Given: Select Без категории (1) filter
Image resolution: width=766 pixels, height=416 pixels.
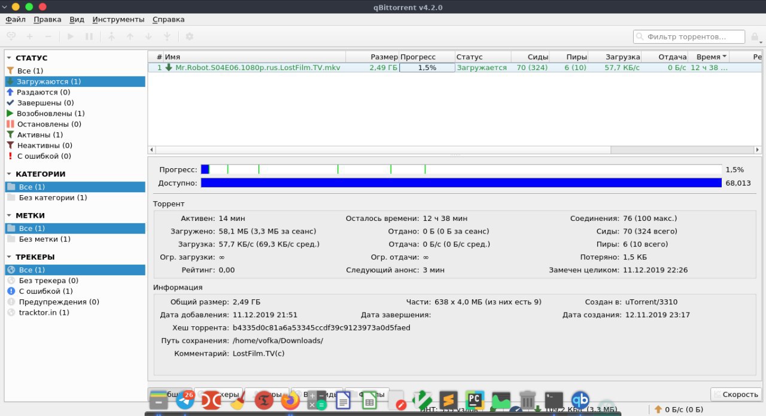Looking at the screenshot, I should point(75,198).
